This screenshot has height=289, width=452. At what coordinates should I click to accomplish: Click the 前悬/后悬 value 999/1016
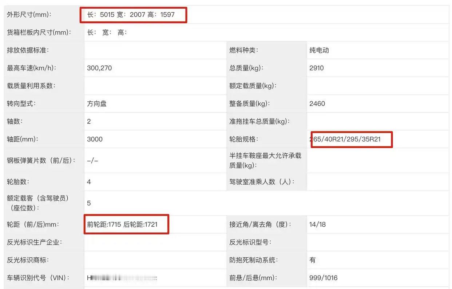[x=322, y=277]
